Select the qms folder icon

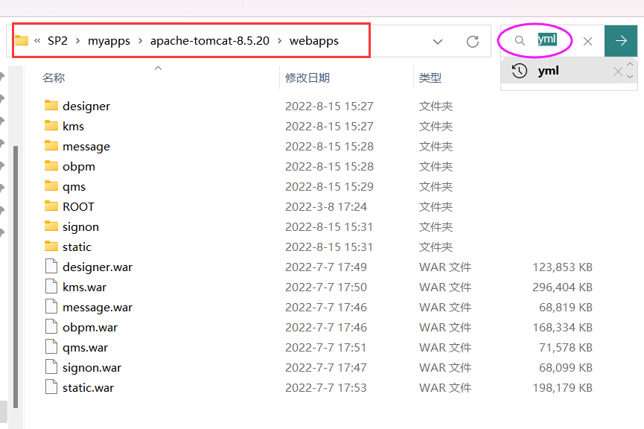pyautogui.click(x=51, y=186)
